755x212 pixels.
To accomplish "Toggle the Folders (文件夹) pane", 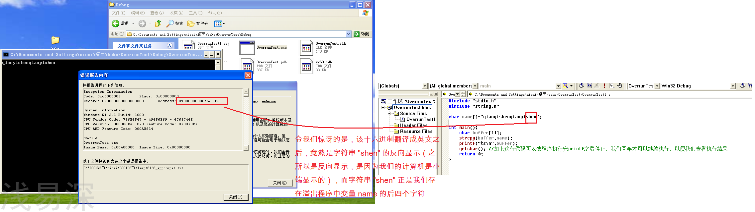I will (x=198, y=24).
